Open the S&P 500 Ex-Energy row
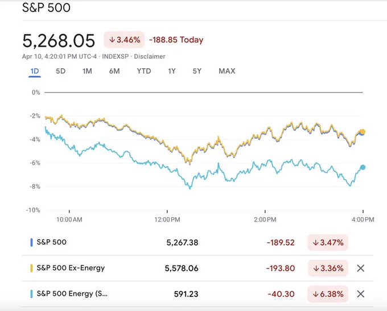Viewport: 387px width, 311px height. point(197,268)
